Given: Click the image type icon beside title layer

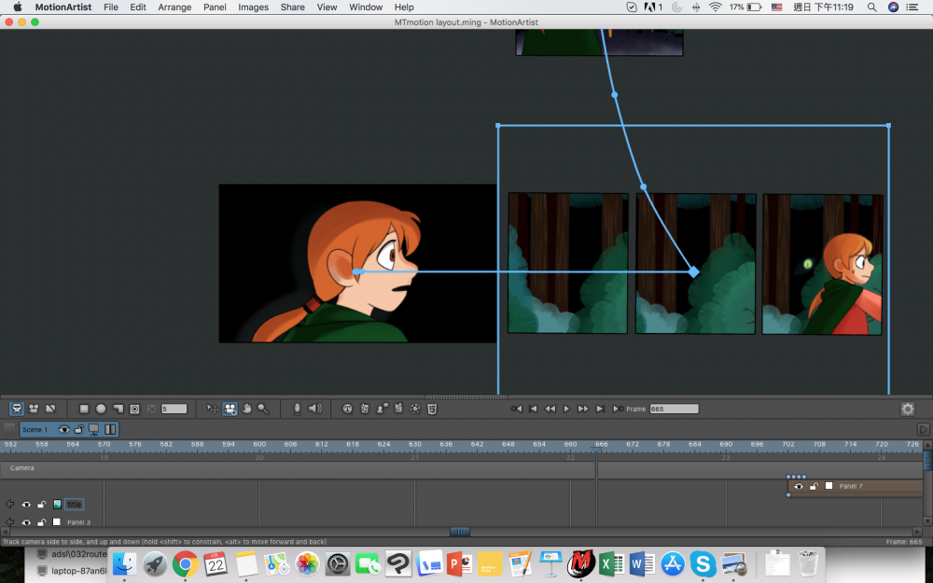Looking at the screenshot, I should [x=57, y=505].
